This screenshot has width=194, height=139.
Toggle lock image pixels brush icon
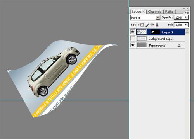click(x=147, y=25)
